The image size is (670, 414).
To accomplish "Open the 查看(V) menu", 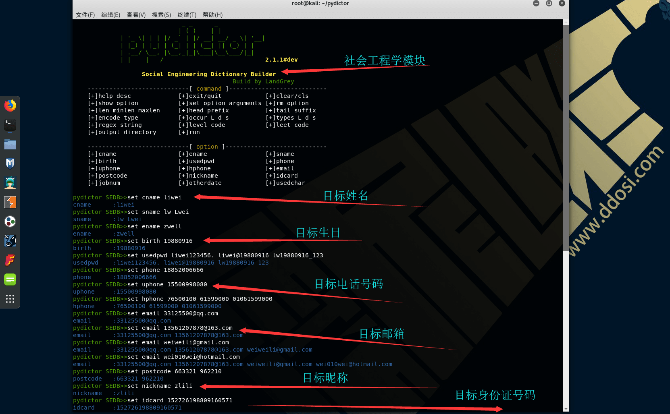I will (136, 15).
